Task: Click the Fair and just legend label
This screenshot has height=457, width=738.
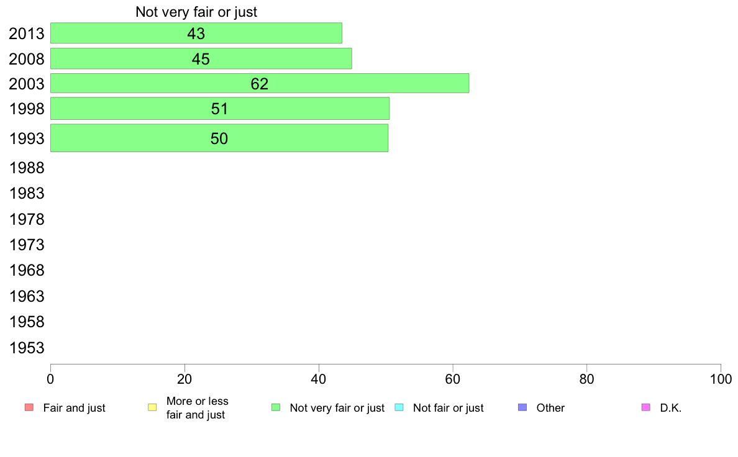Action: pyautogui.click(x=75, y=408)
